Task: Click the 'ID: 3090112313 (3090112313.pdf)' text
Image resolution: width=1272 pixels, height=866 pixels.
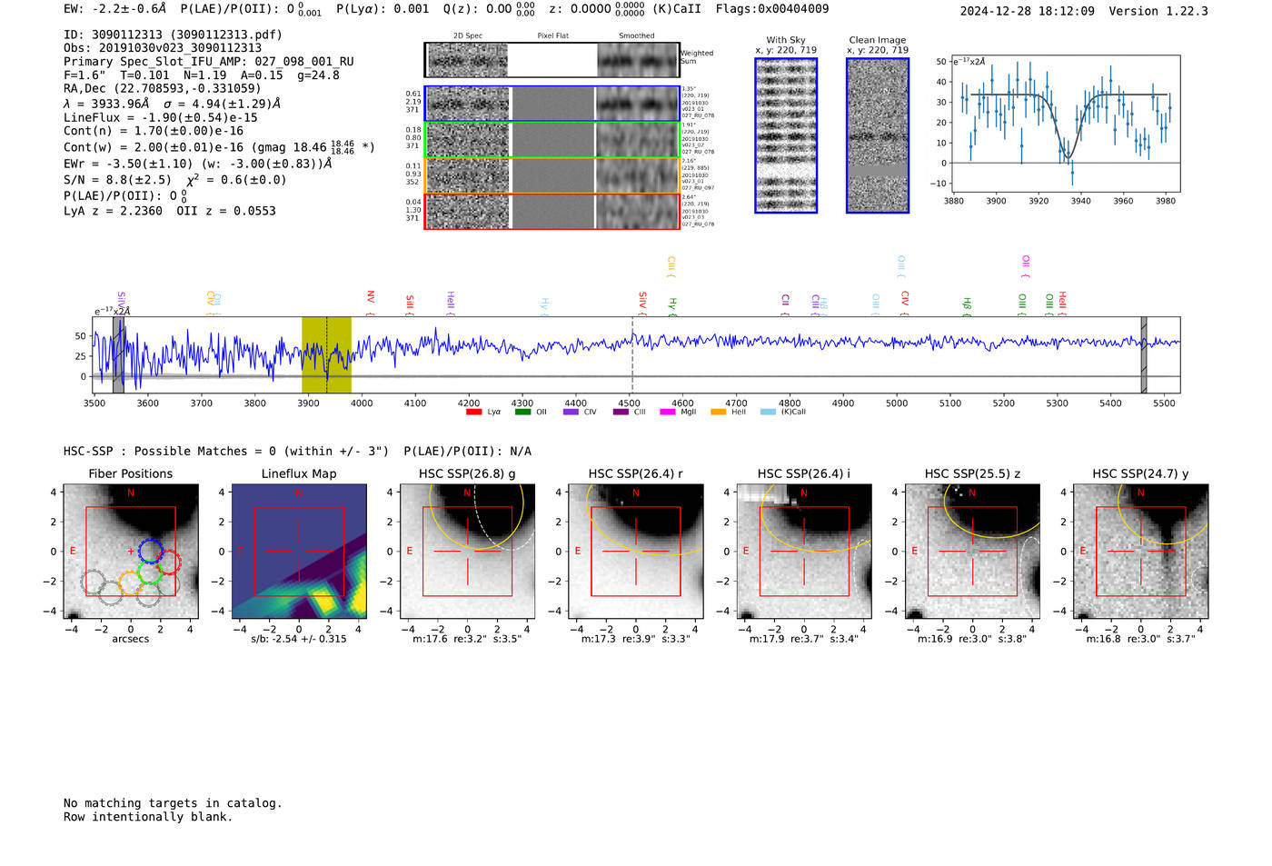Action: [173, 35]
